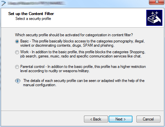Click the Parental control description text

[83, 69]
